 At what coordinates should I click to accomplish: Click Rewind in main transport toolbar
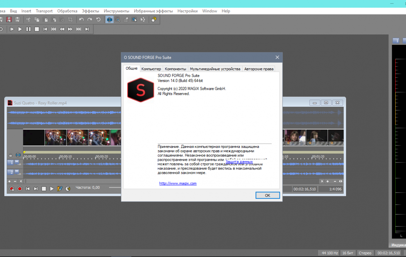(x=62, y=29)
